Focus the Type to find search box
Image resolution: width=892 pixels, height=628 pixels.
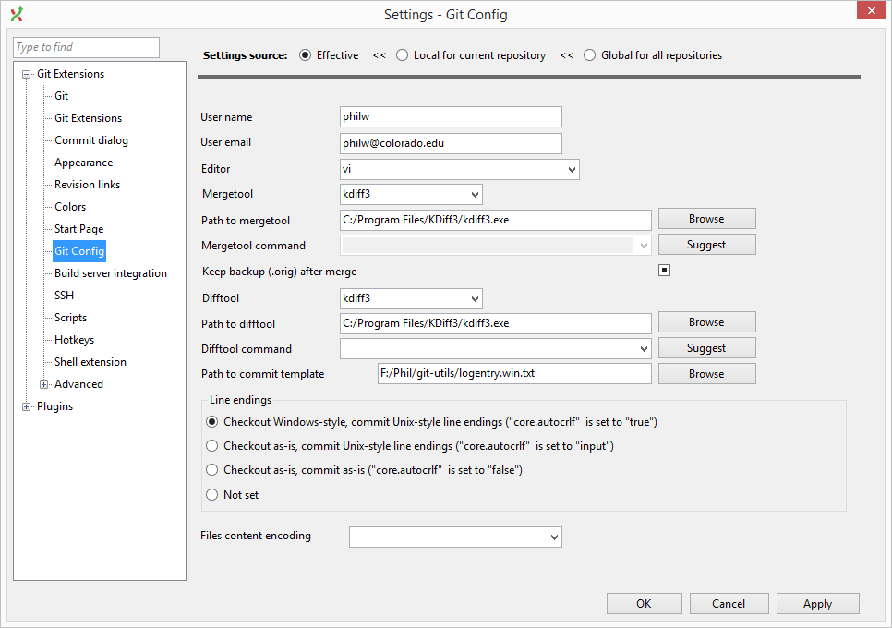pos(87,47)
